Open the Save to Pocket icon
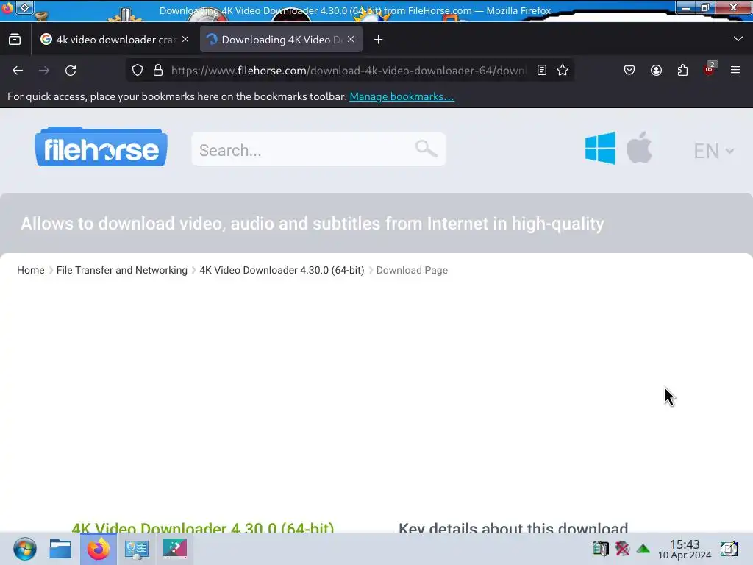The image size is (753, 565). pyautogui.click(x=629, y=70)
